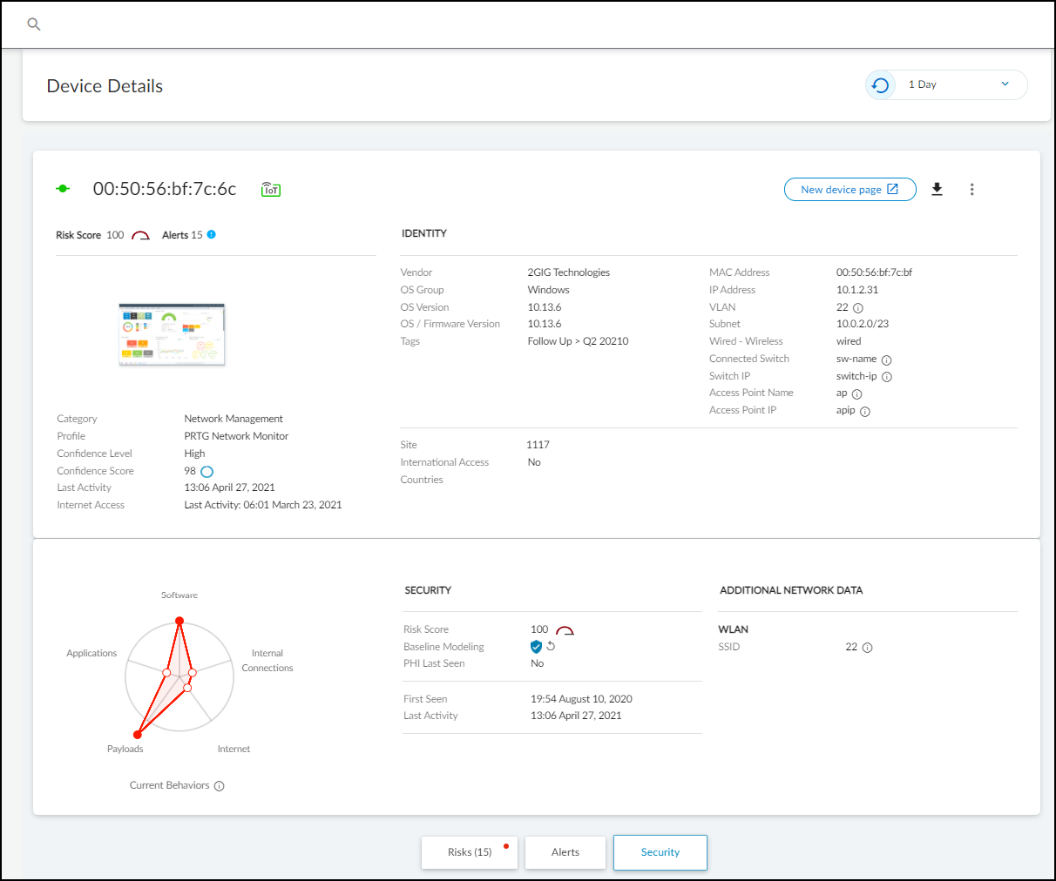Screen dimensions: 1056x881
Task: Click the Confidence Level value High
Action: pyautogui.click(x=194, y=454)
